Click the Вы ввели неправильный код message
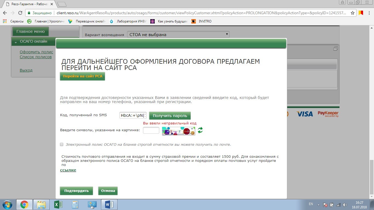This screenshot has width=374, height=210. click(x=170, y=123)
